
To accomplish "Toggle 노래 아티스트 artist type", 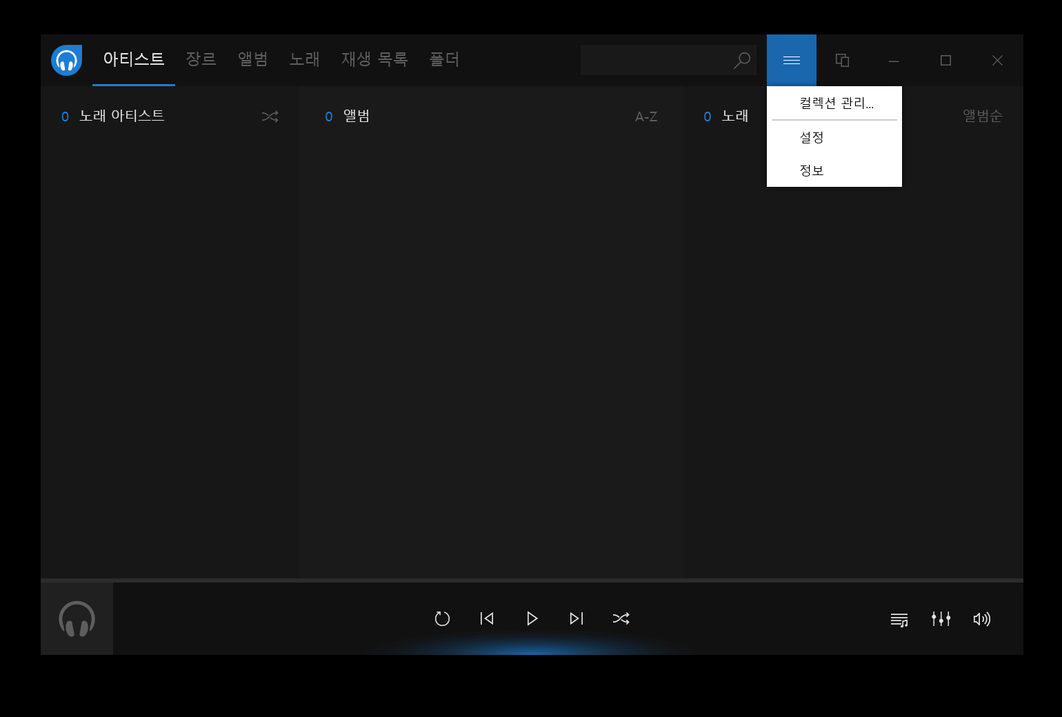I will pyautogui.click(x=121, y=116).
